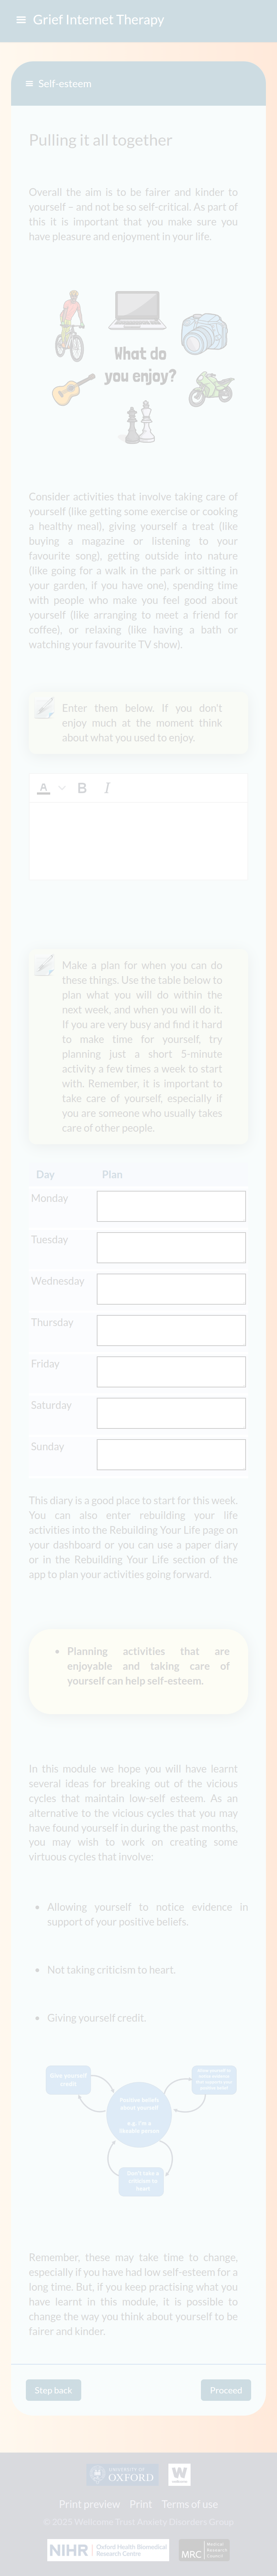Image resolution: width=277 pixels, height=2576 pixels.
Task: Select the Friday plan field
Action: coord(171,1372)
